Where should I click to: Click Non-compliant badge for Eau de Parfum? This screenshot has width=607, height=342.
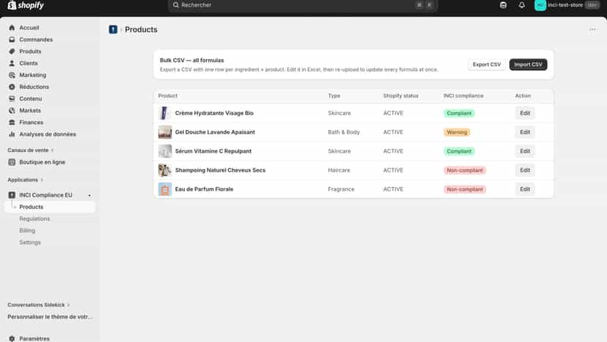(465, 189)
